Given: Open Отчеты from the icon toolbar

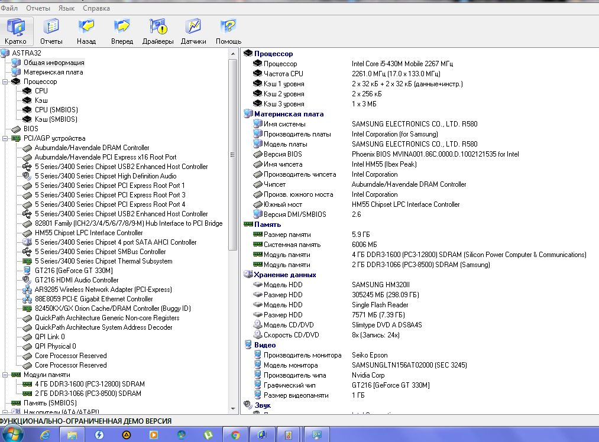Looking at the screenshot, I should 51,31.
